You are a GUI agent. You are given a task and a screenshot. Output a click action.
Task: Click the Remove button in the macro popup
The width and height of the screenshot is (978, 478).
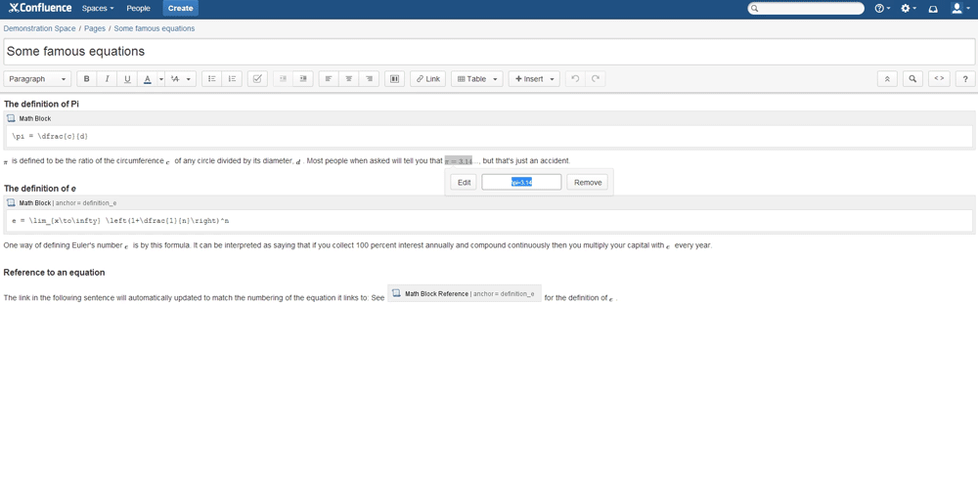click(588, 182)
